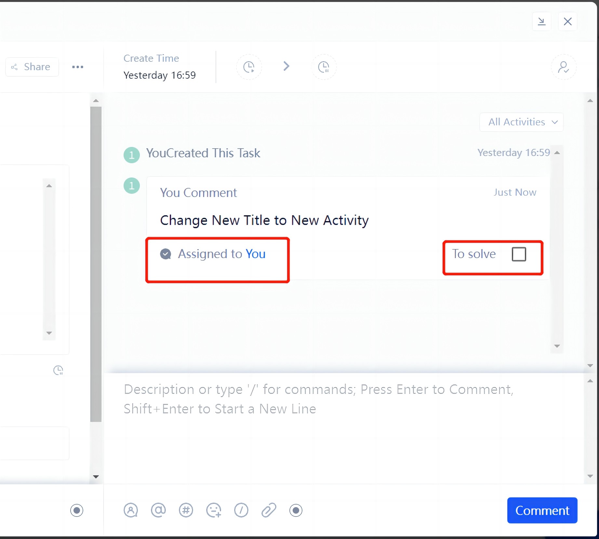Check the To solve checkbox

pos(519,254)
